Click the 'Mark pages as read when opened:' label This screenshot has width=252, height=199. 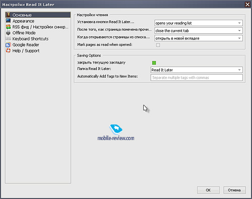click(105, 45)
